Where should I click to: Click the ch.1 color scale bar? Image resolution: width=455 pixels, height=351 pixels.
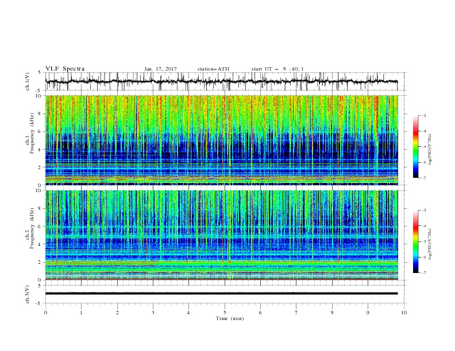click(x=415, y=147)
